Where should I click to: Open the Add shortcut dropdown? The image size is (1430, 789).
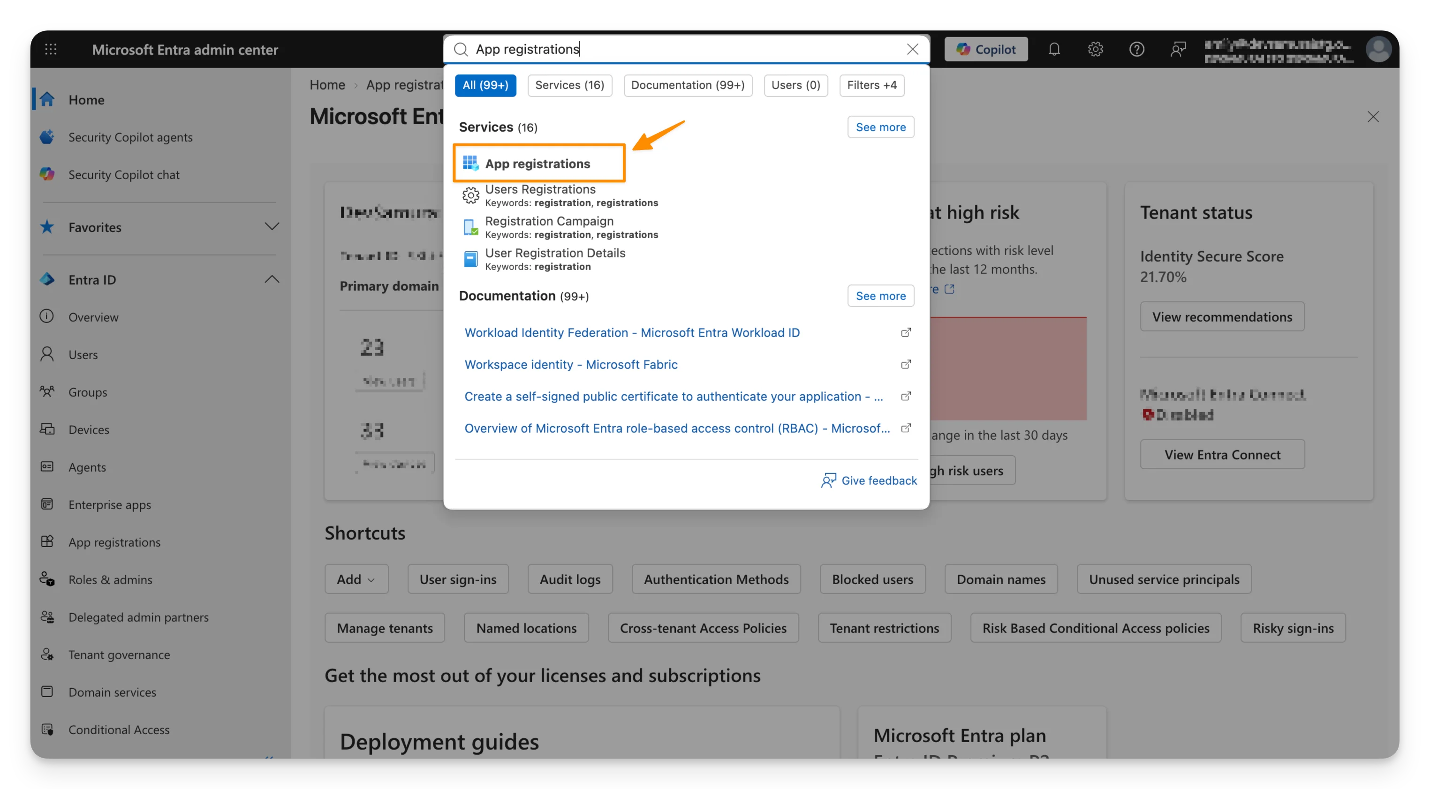click(x=356, y=579)
